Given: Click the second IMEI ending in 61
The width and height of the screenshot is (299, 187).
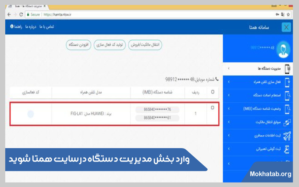Looking at the screenshot, I should pyautogui.click(x=157, y=118).
